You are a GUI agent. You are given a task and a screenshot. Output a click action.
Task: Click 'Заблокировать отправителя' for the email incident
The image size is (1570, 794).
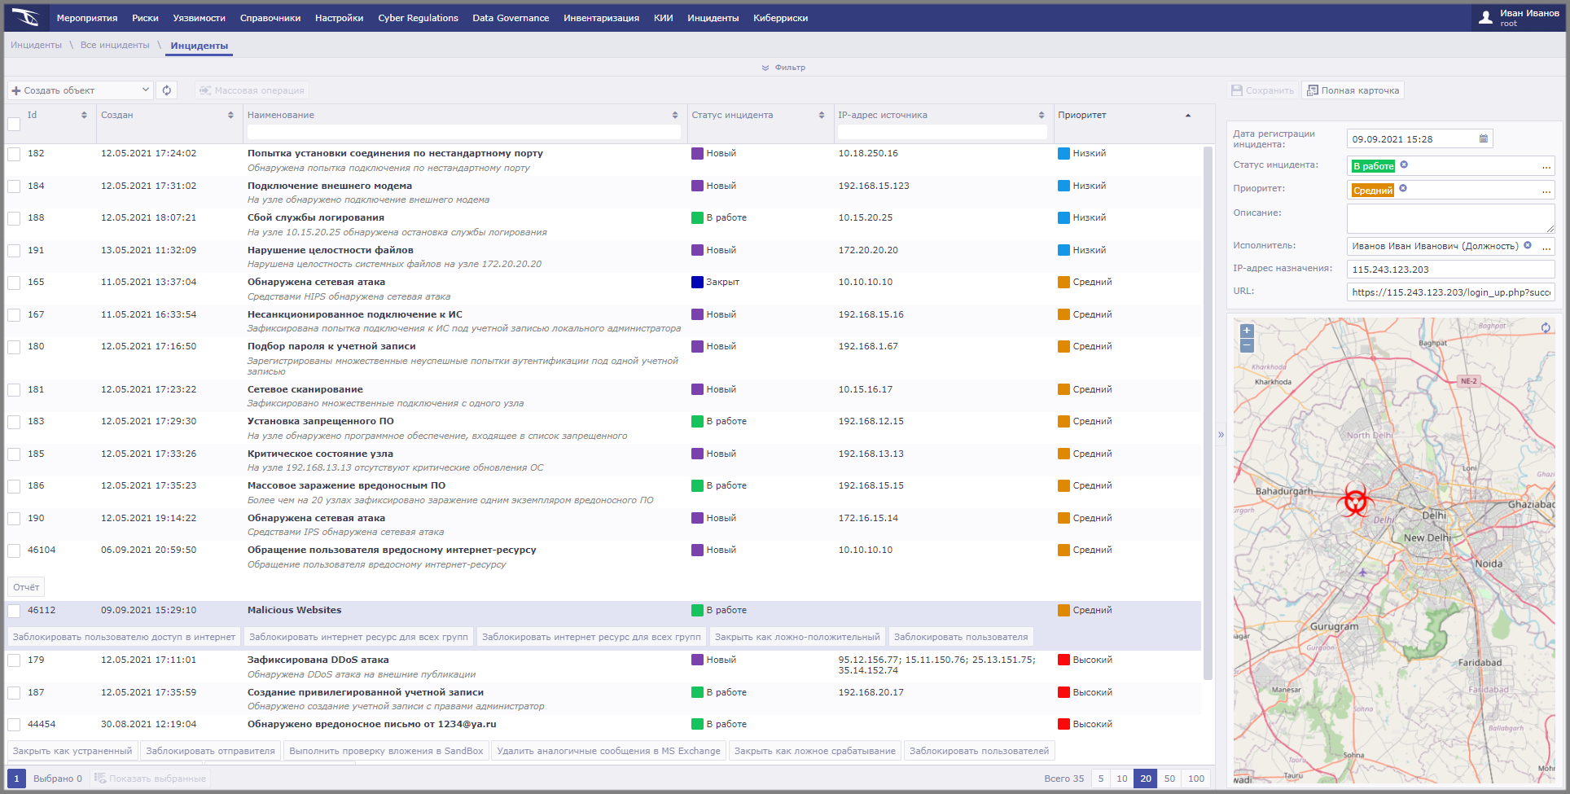click(210, 750)
